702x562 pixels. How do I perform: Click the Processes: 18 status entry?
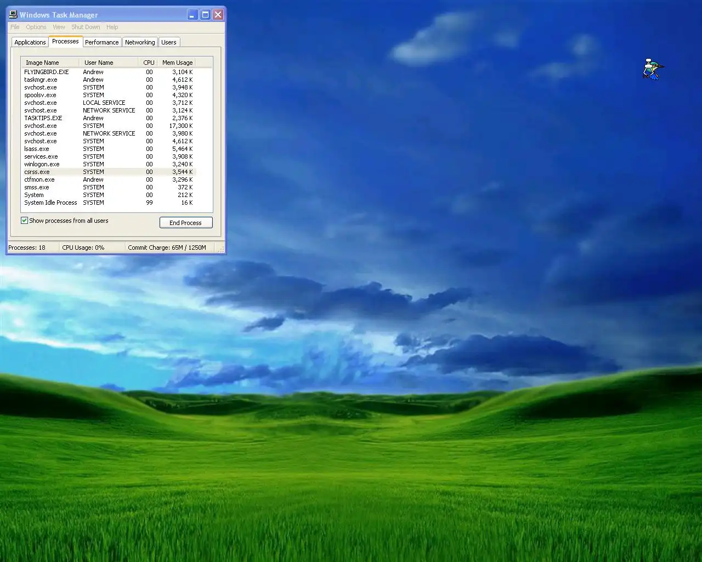32,248
